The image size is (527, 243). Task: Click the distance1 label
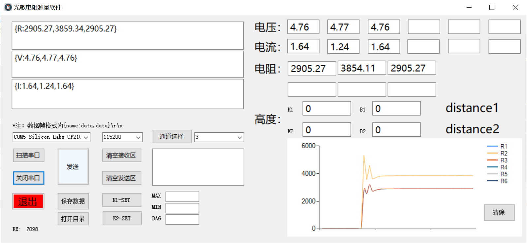472,108
